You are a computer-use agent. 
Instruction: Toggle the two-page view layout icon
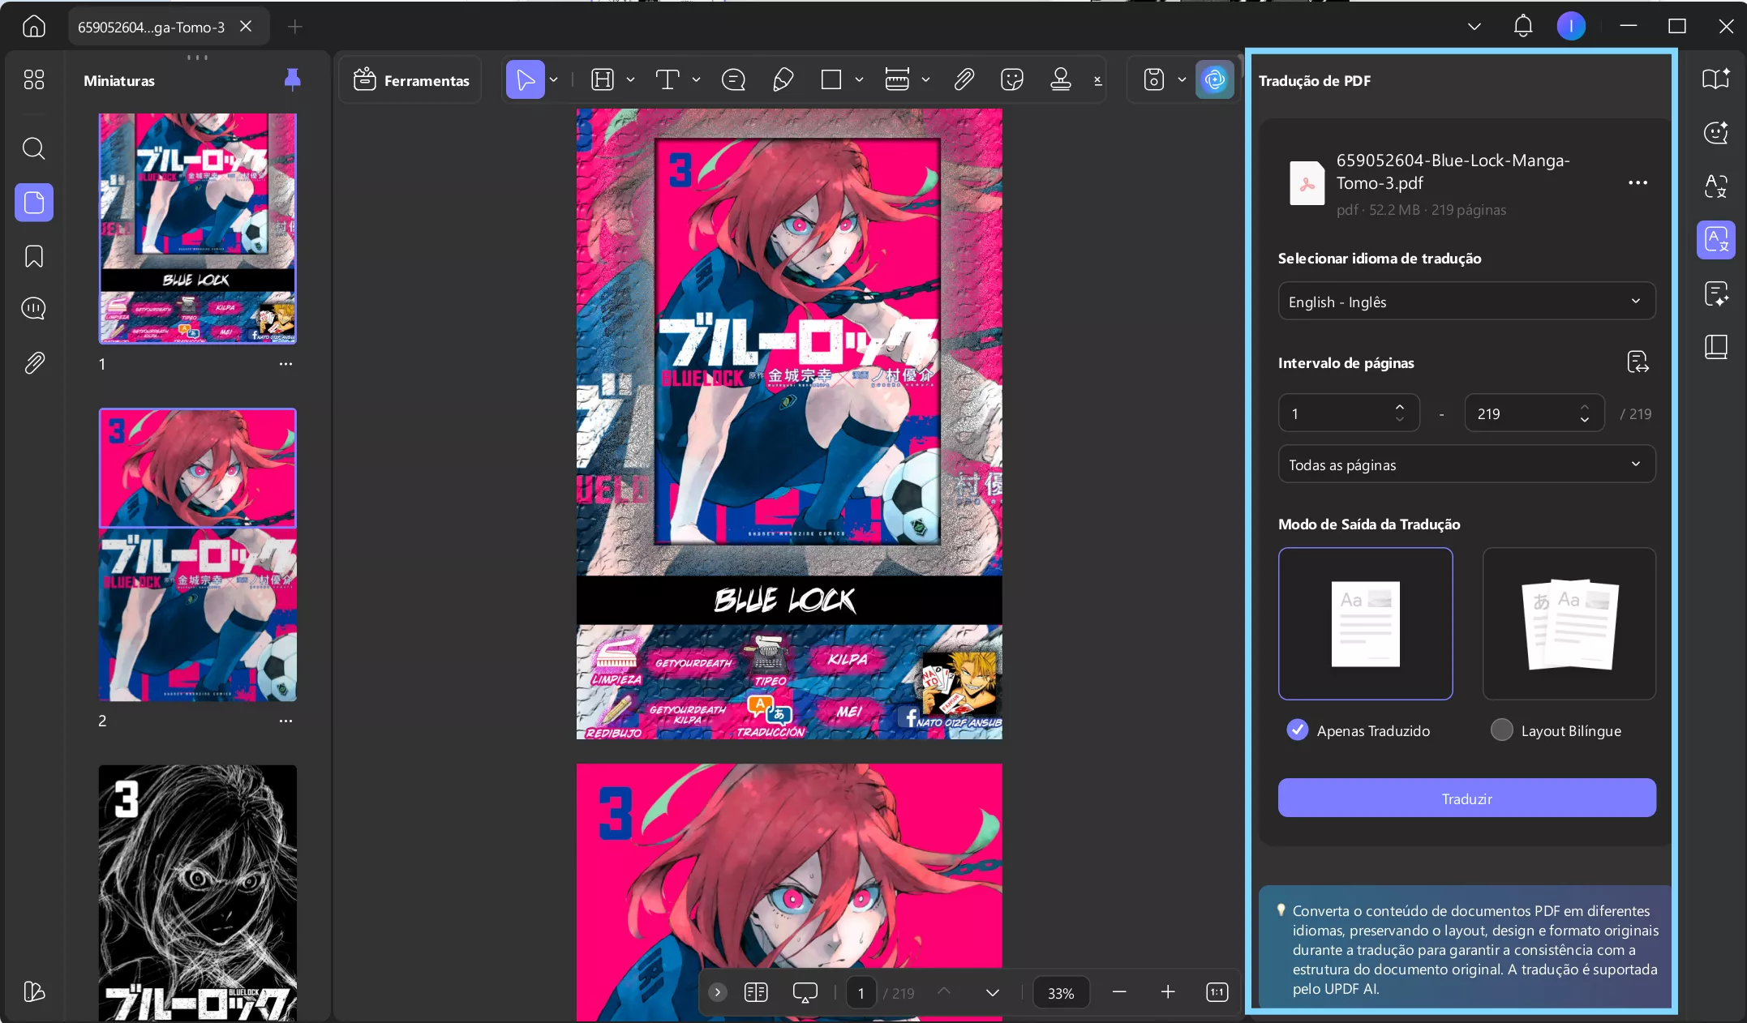[755, 992]
